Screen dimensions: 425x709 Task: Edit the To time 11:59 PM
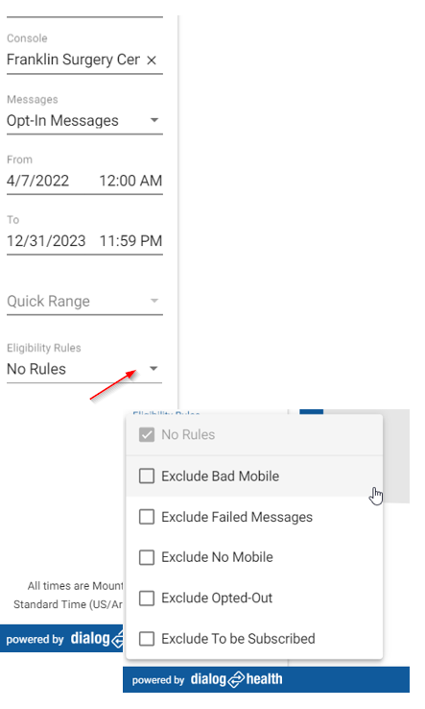pyautogui.click(x=130, y=241)
